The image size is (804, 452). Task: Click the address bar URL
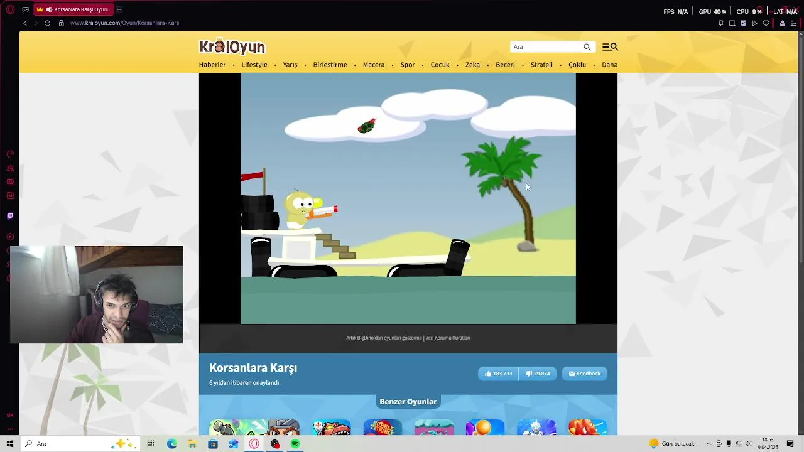pyautogui.click(x=125, y=23)
